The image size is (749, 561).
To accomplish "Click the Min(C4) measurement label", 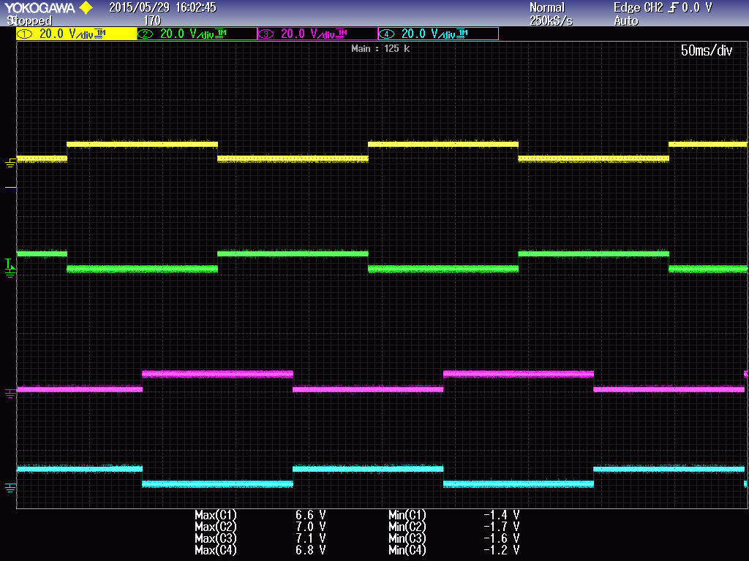I will [x=407, y=550].
